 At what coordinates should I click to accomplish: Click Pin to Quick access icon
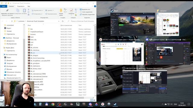7,11
